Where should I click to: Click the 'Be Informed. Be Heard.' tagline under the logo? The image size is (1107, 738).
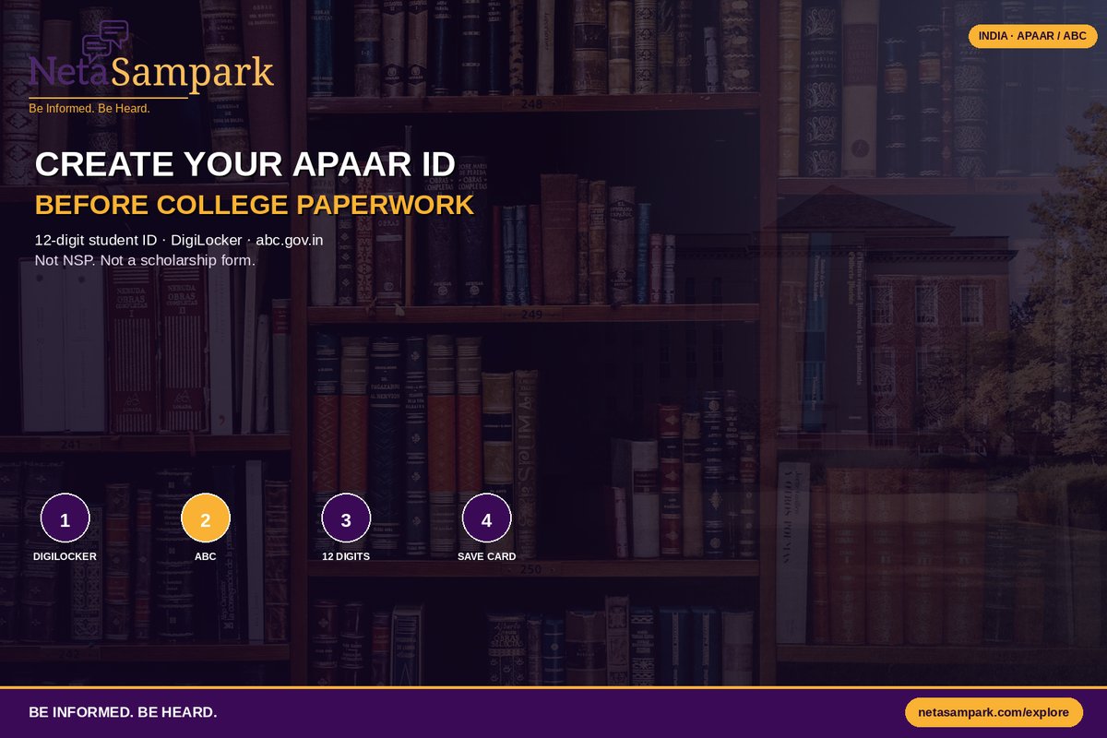click(x=89, y=109)
